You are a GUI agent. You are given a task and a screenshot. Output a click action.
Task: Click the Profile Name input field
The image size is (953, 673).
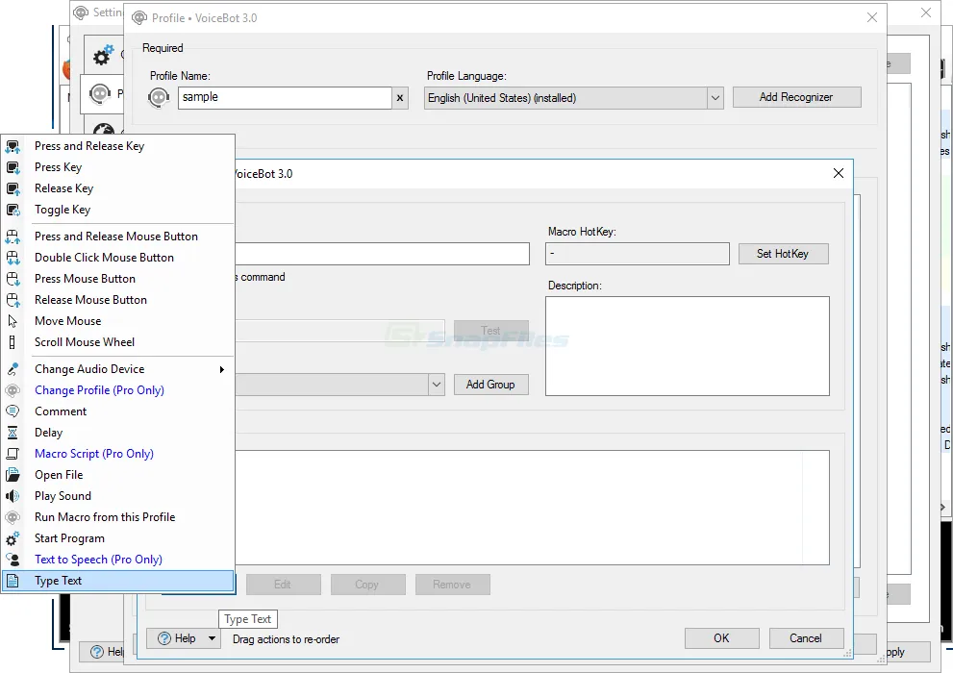(285, 98)
